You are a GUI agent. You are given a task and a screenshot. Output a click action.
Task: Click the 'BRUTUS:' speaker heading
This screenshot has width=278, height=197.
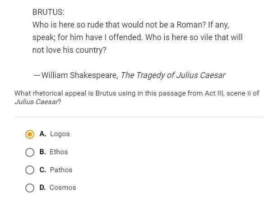click(48, 12)
